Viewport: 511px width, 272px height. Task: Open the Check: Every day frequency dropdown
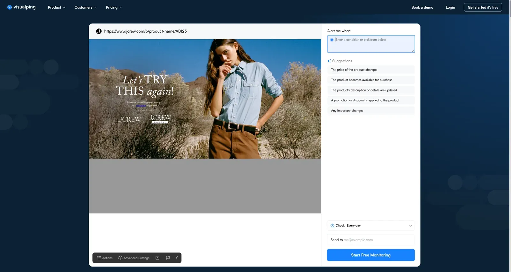(371, 226)
